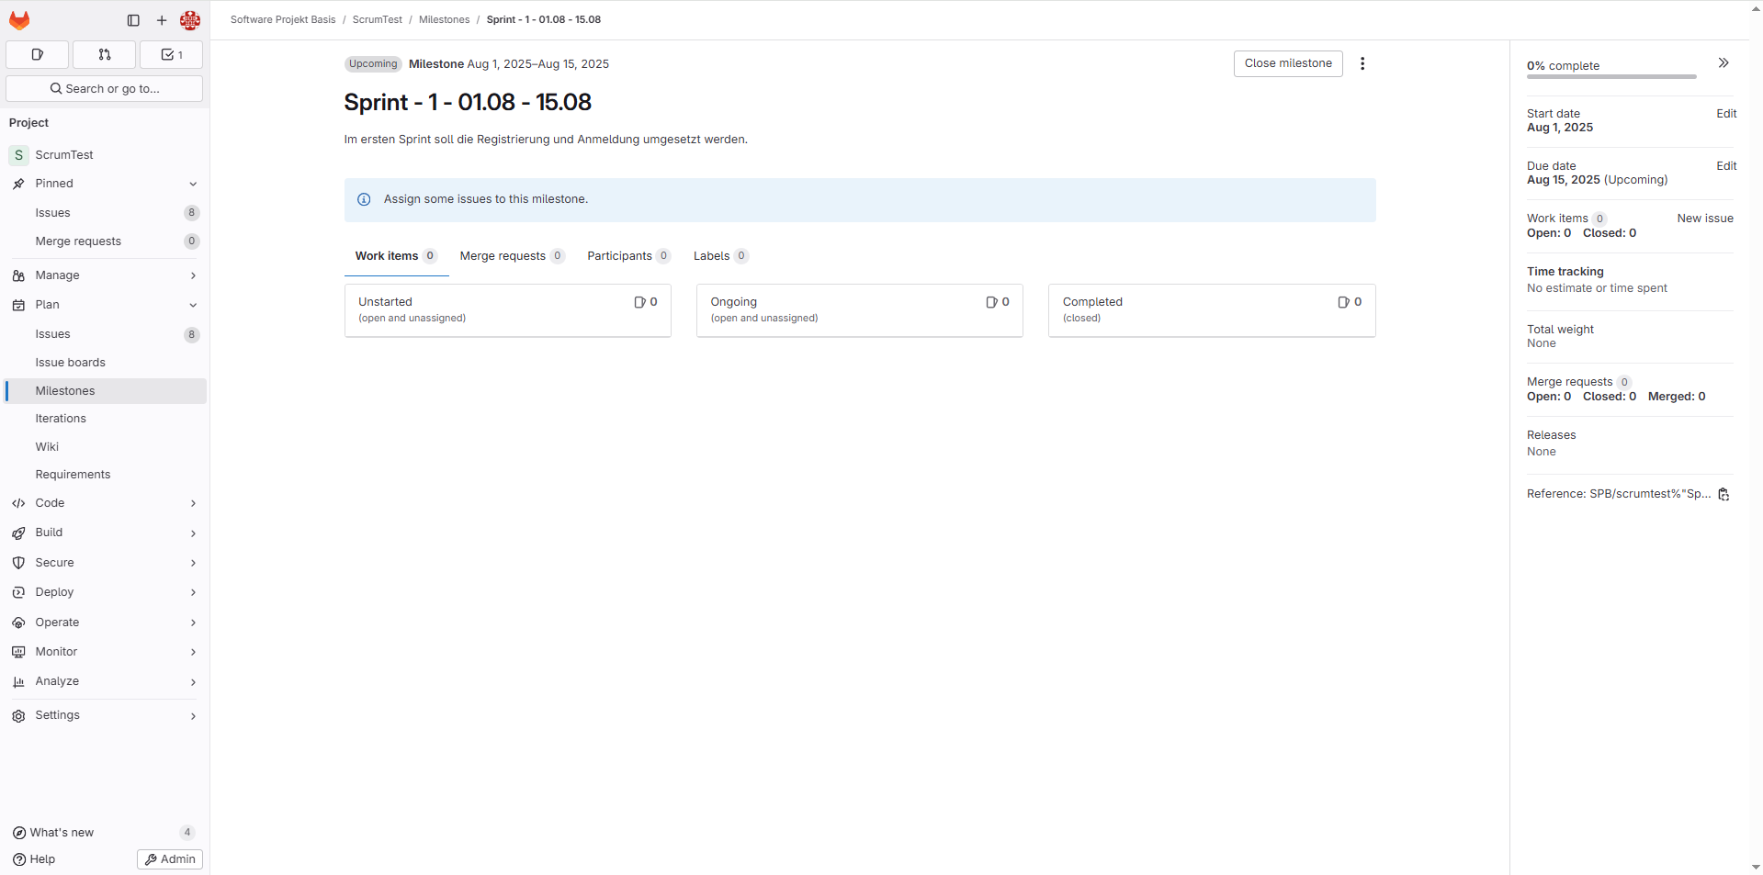Edit the milestone Start date
Image resolution: width=1763 pixels, height=875 pixels.
click(1726, 114)
